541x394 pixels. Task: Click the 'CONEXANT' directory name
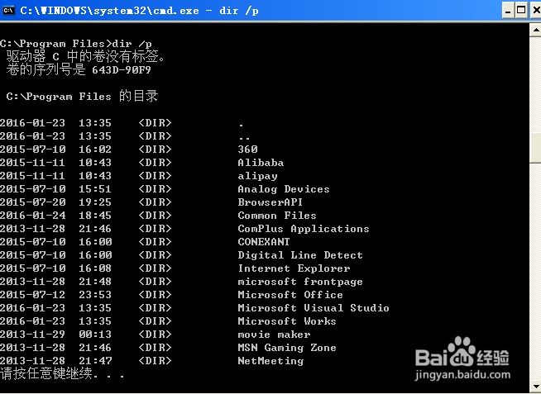coord(264,242)
